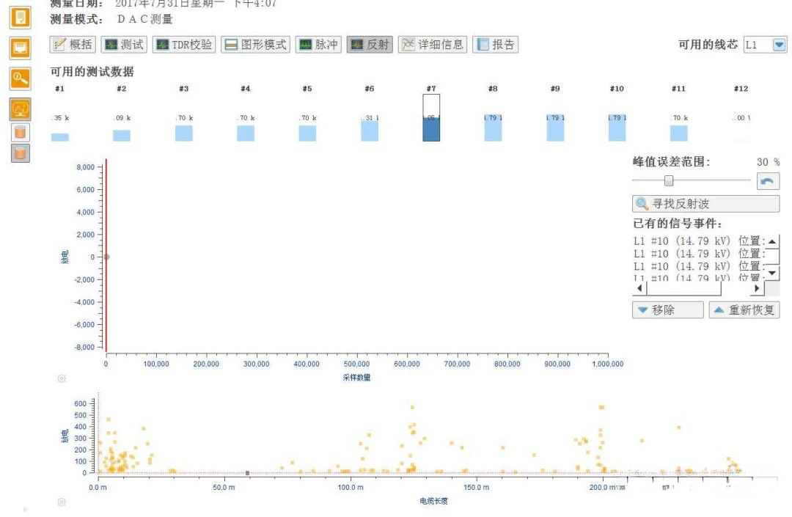Switch to the TDR校验 tab
This screenshot has height=517, width=792.
pos(184,45)
